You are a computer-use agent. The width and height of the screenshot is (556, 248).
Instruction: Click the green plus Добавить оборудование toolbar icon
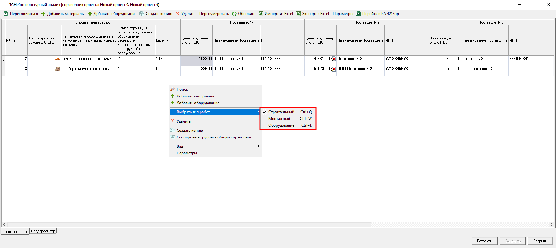pyautogui.click(x=90, y=14)
